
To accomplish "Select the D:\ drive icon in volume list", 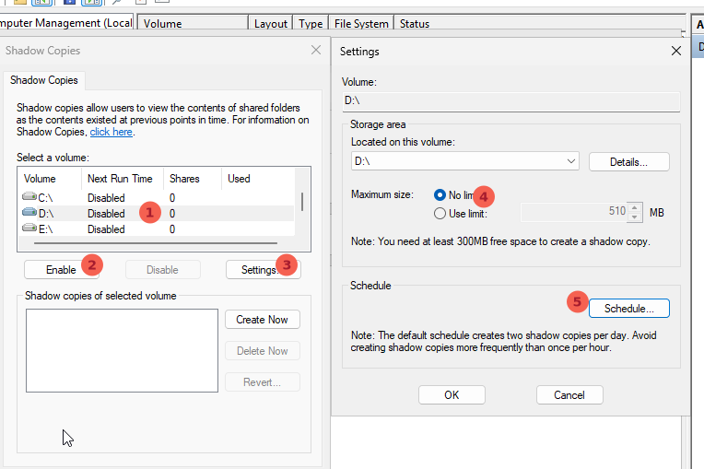I will (30, 214).
